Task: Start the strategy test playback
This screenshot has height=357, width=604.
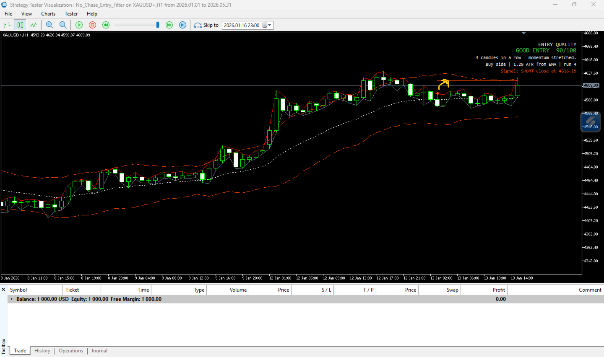Action: coord(79,25)
